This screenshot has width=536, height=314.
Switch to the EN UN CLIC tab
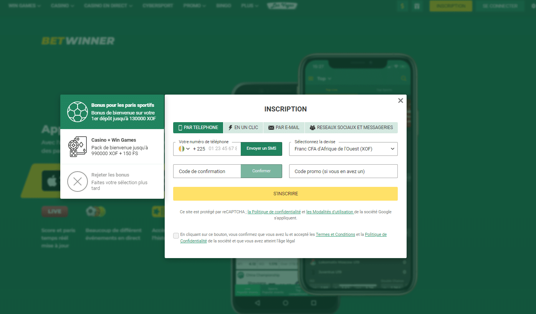(243, 128)
